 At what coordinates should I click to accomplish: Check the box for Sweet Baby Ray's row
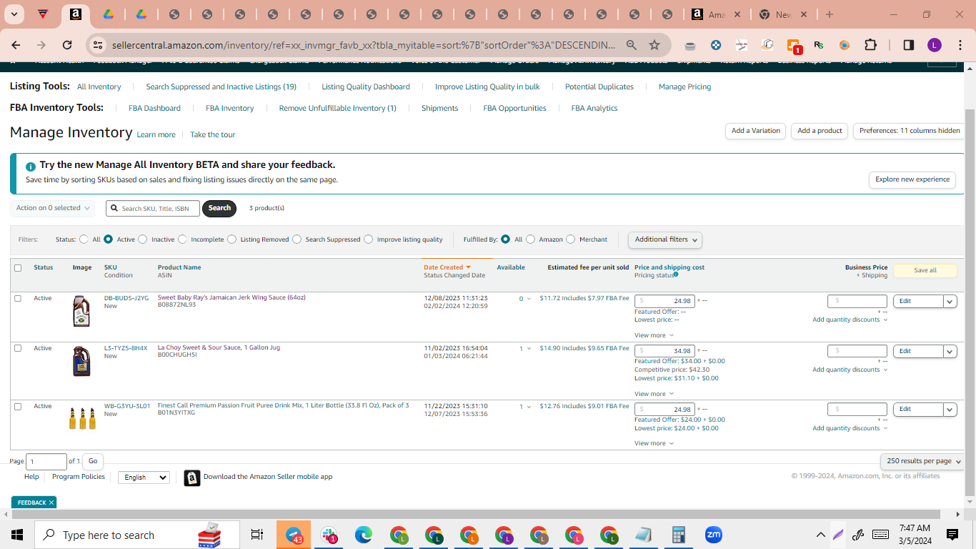[x=18, y=298]
